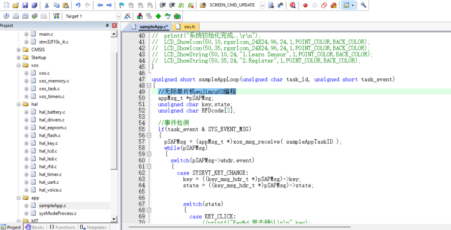This screenshot has height=230, width=451.
Task: Click the Project panel scroll up arrow
Action: (114, 35)
